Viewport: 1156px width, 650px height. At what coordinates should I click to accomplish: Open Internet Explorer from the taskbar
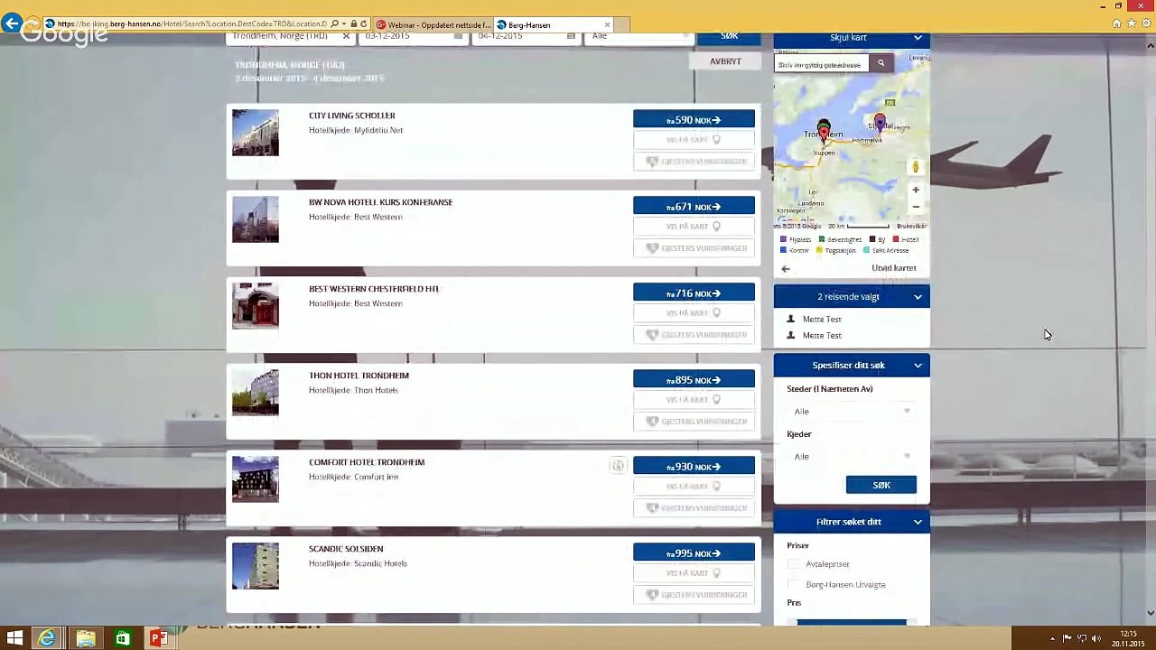[x=47, y=639]
